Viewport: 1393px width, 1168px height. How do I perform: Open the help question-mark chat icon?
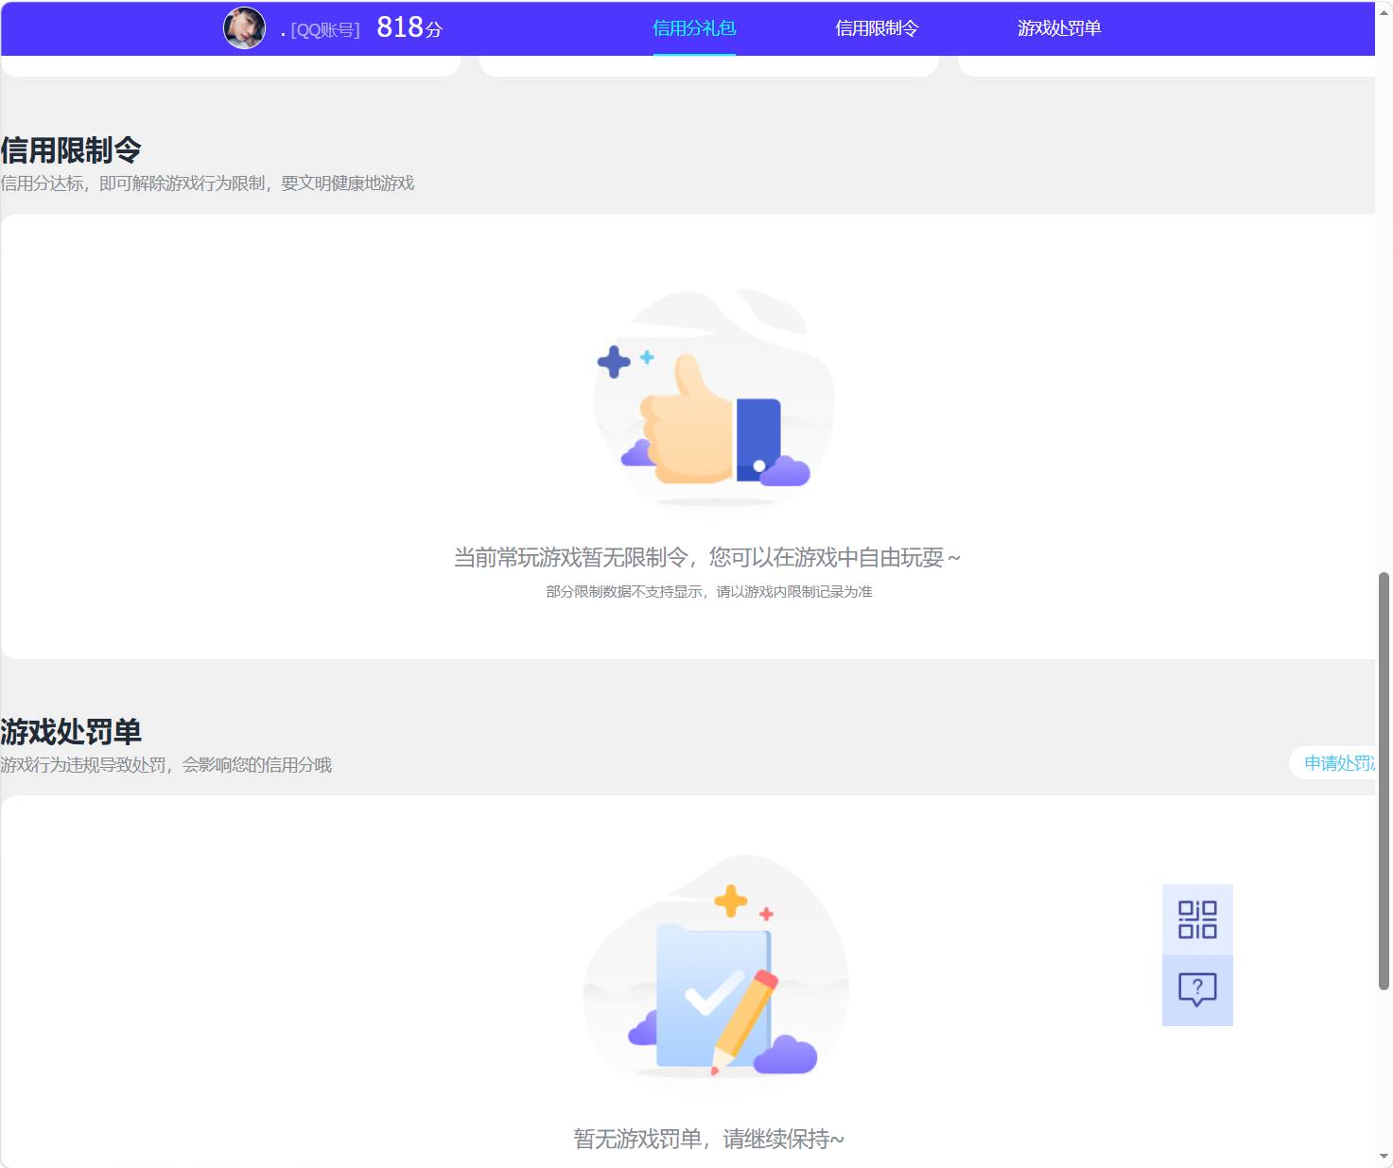(x=1197, y=990)
